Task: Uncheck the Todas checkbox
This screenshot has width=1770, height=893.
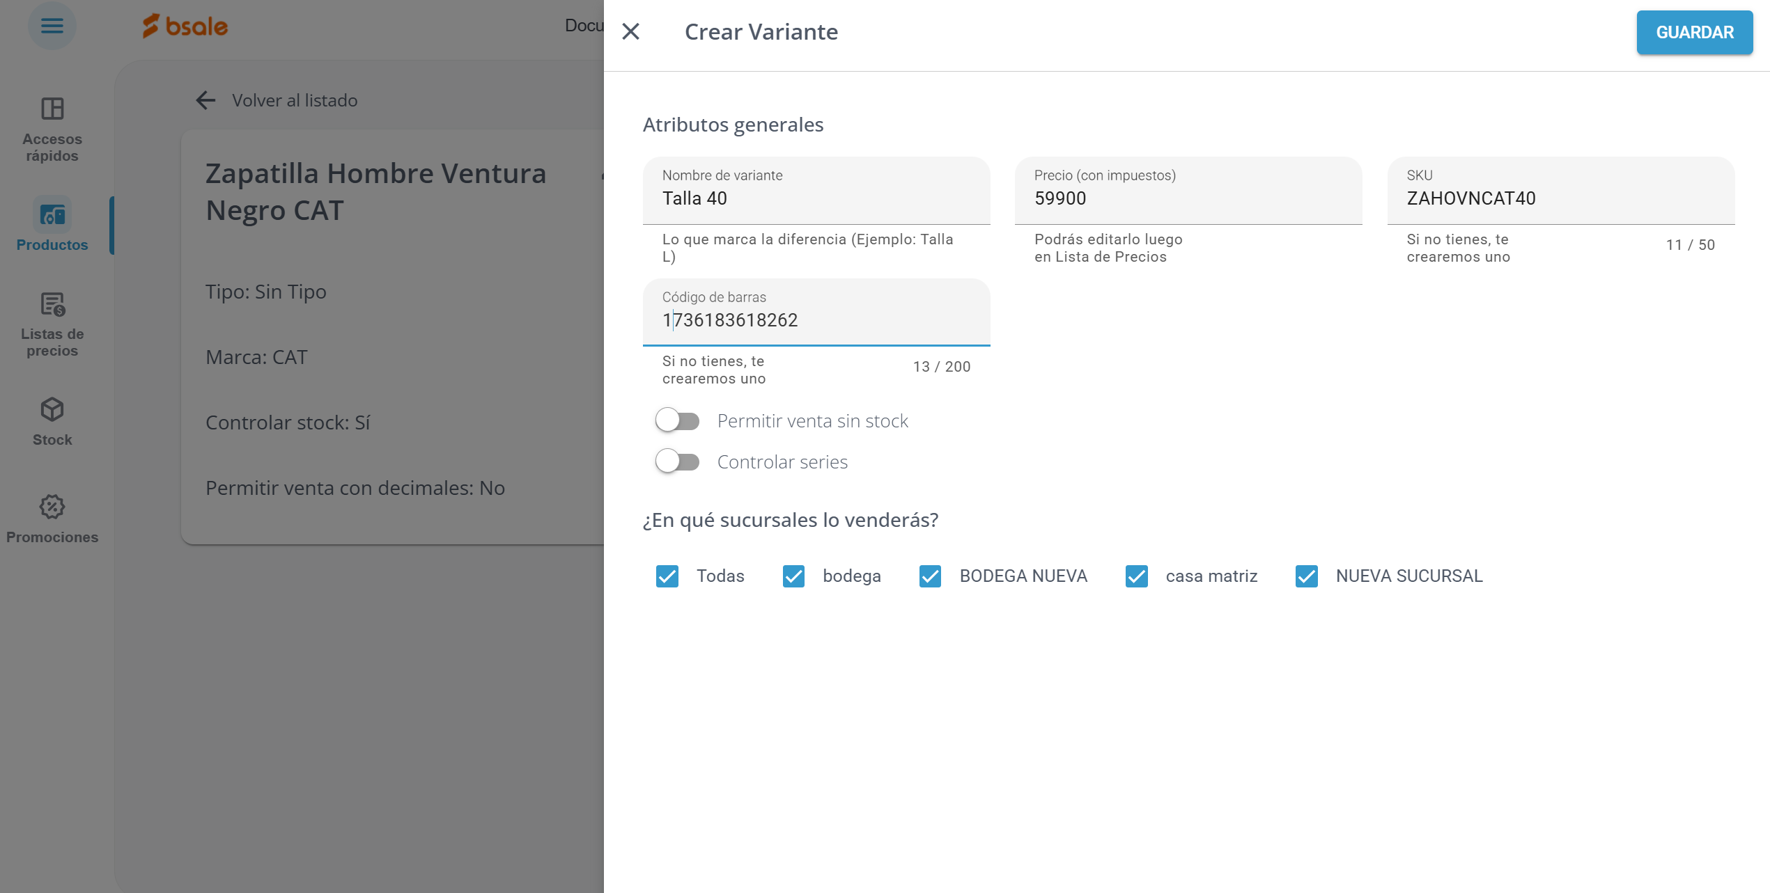Action: 667,576
